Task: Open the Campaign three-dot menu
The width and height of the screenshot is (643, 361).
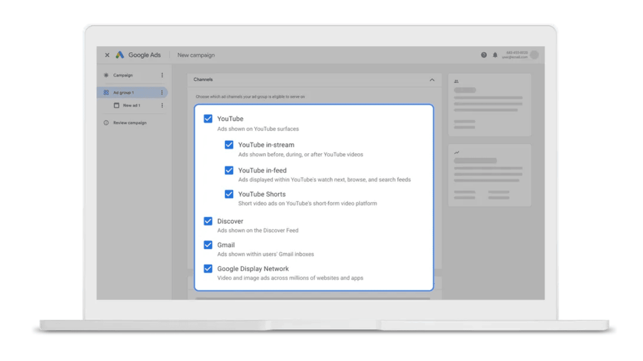Action: click(x=162, y=75)
